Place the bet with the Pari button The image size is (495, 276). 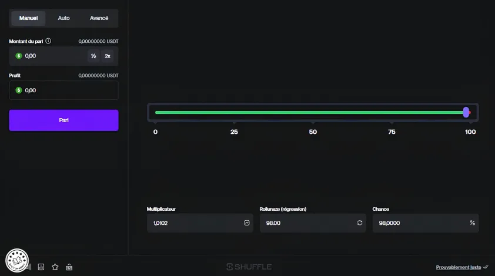click(63, 120)
